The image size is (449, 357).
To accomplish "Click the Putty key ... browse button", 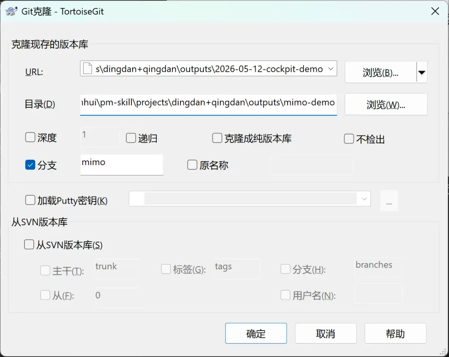I will click(x=389, y=201).
